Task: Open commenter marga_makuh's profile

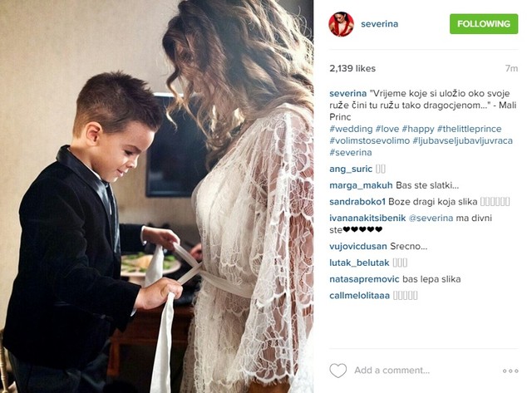Action: point(361,185)
